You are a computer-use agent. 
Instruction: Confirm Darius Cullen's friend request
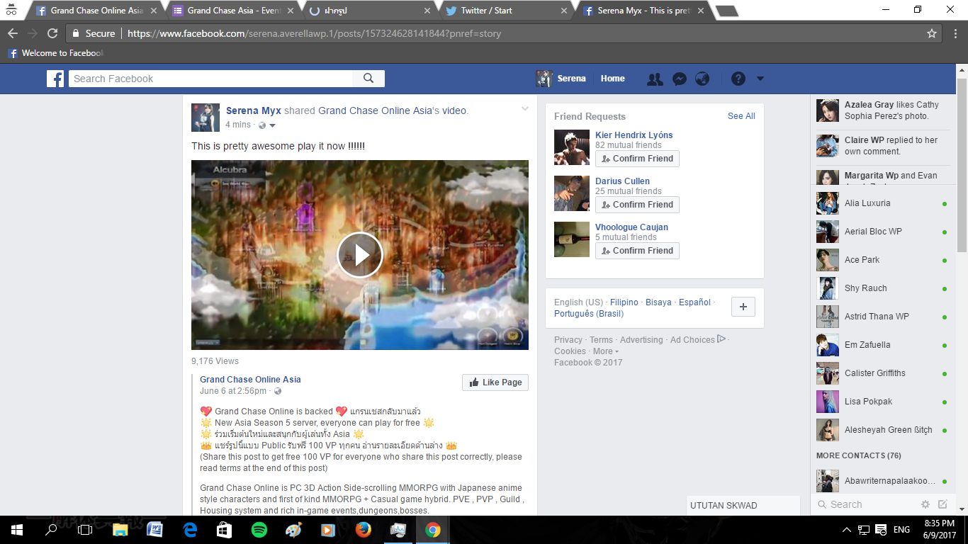[x=637, y=205]
